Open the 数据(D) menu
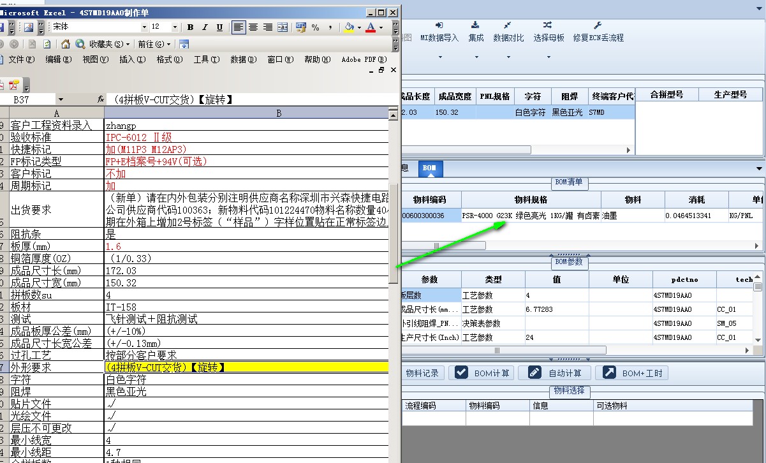Image resolution: width=766 pixels, height=463 pixels. (243, 59)
